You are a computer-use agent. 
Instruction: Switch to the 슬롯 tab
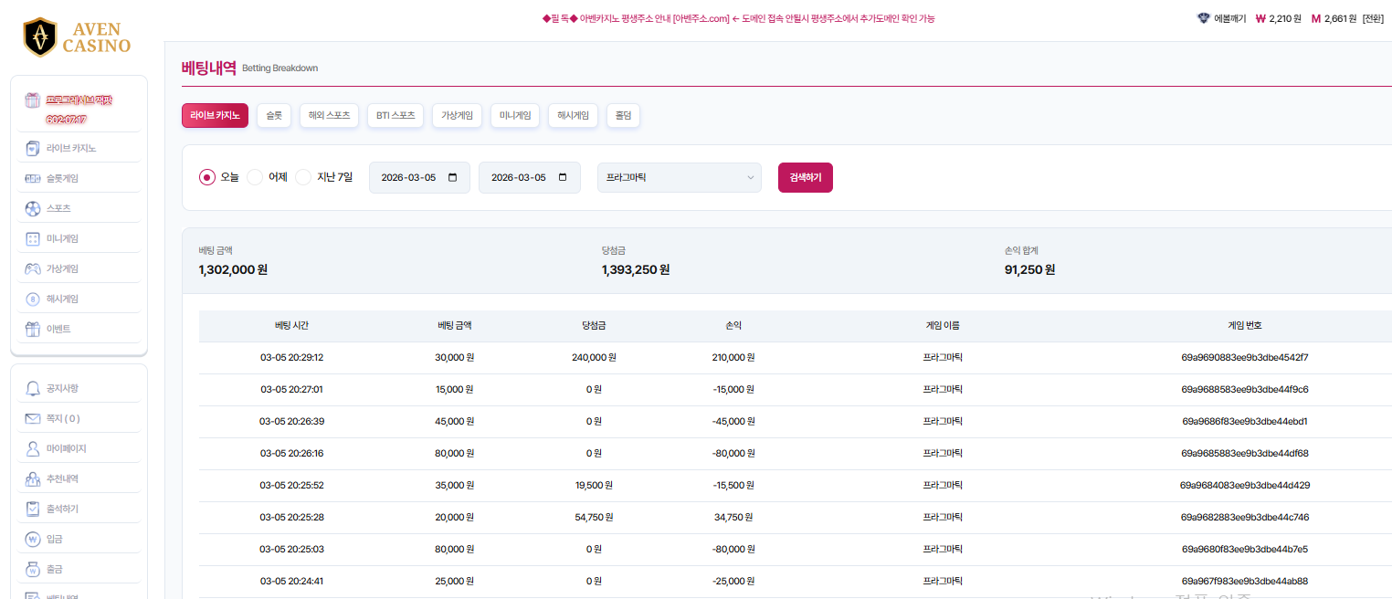click(274, 116)
